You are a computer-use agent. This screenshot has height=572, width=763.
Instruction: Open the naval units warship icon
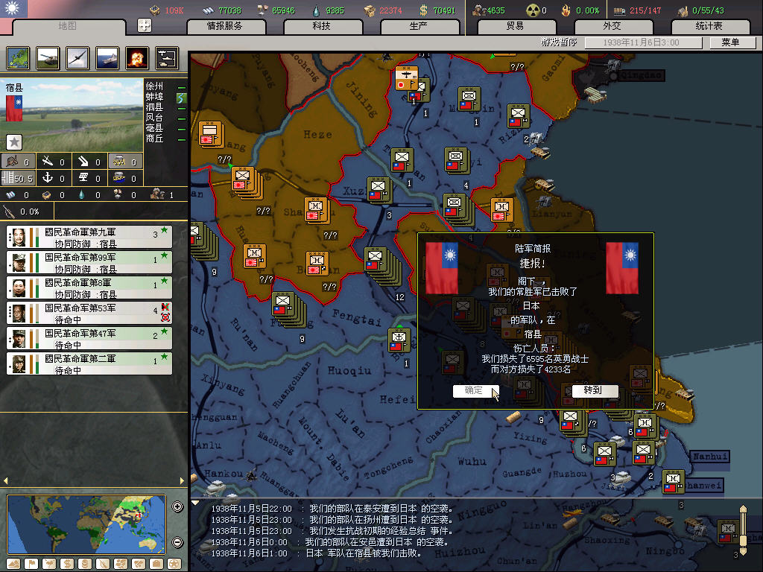107,58
